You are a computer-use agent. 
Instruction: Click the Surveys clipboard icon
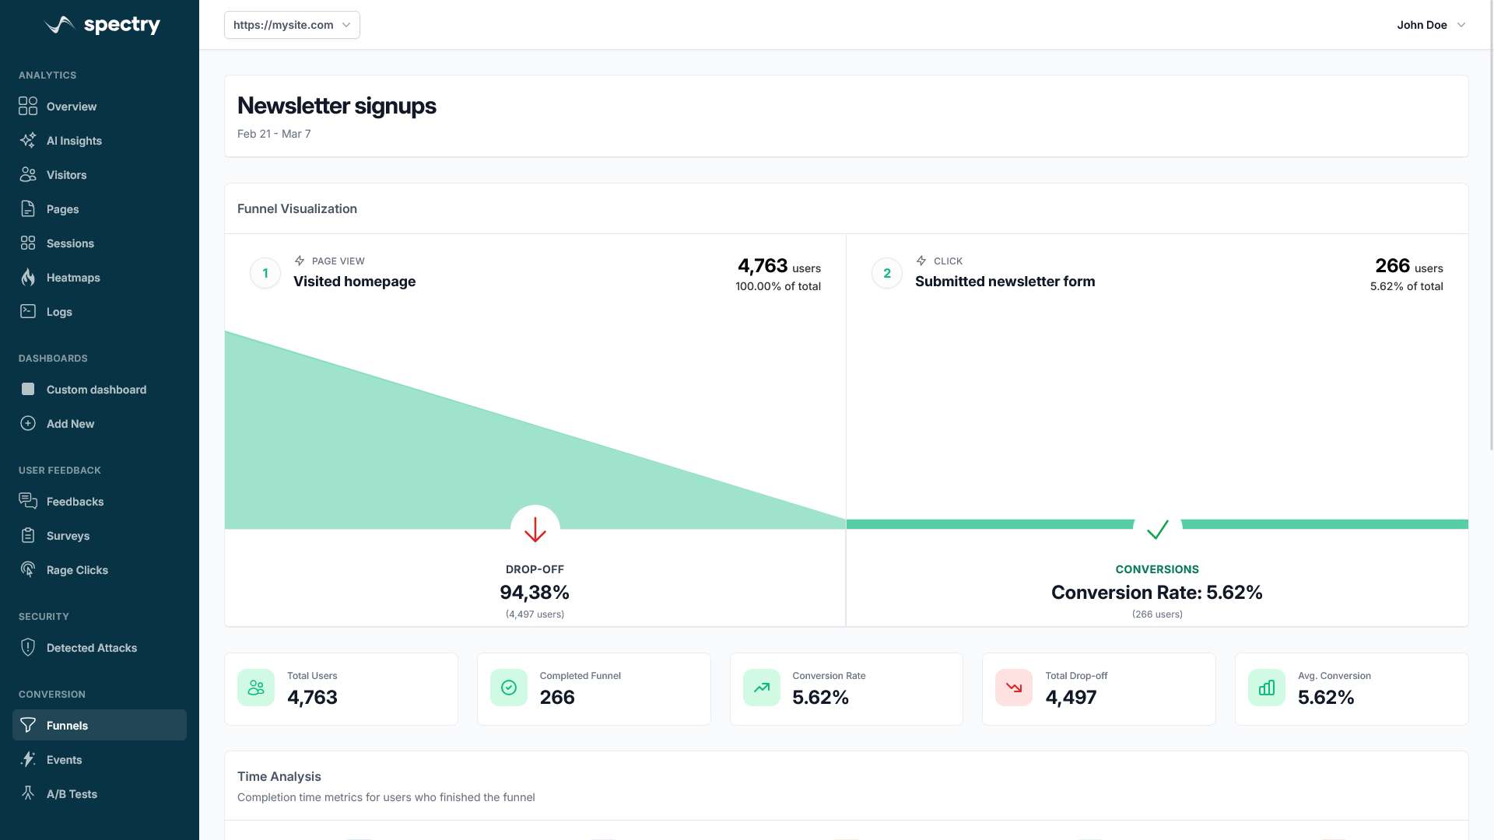click(28, 536)
